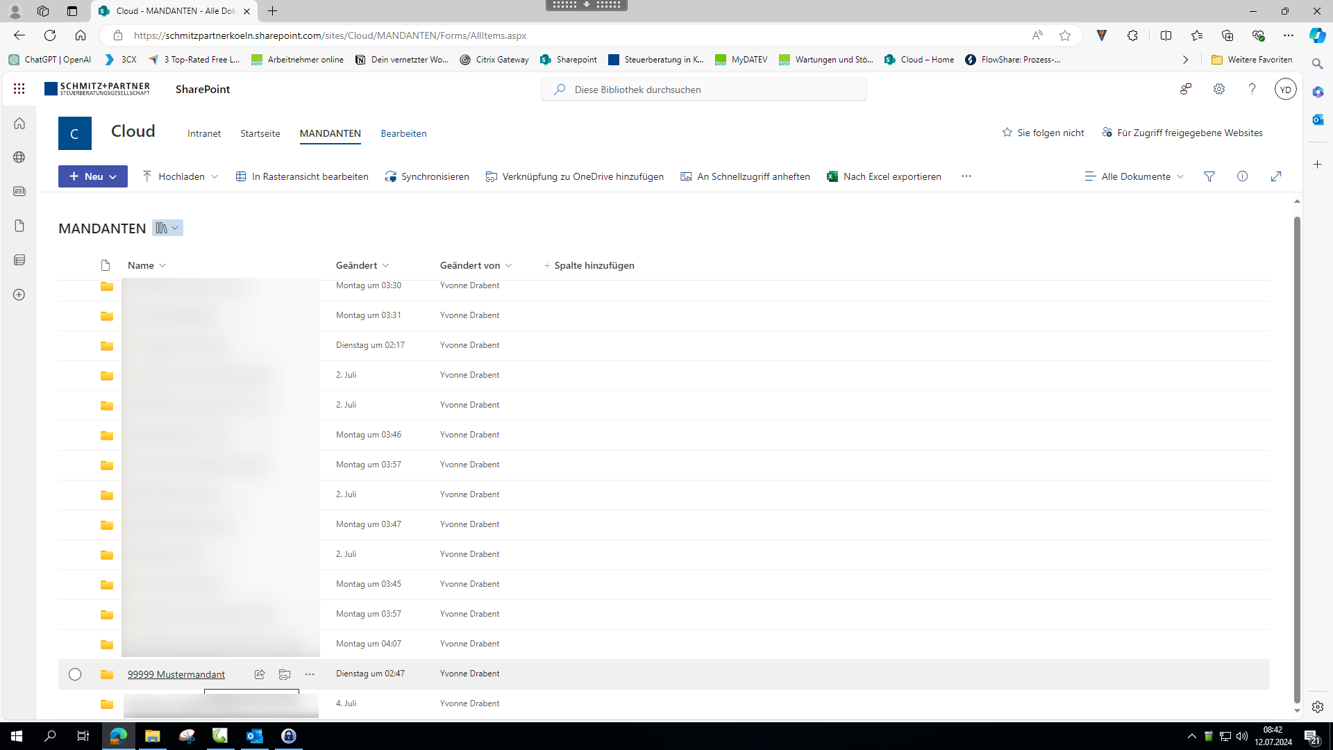Click Nach Excel exportieren
This screenshot has height=750, width=1333.
884,176
